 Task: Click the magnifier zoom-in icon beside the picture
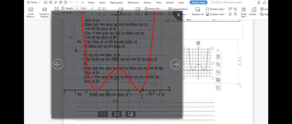(x=218, y=64)
